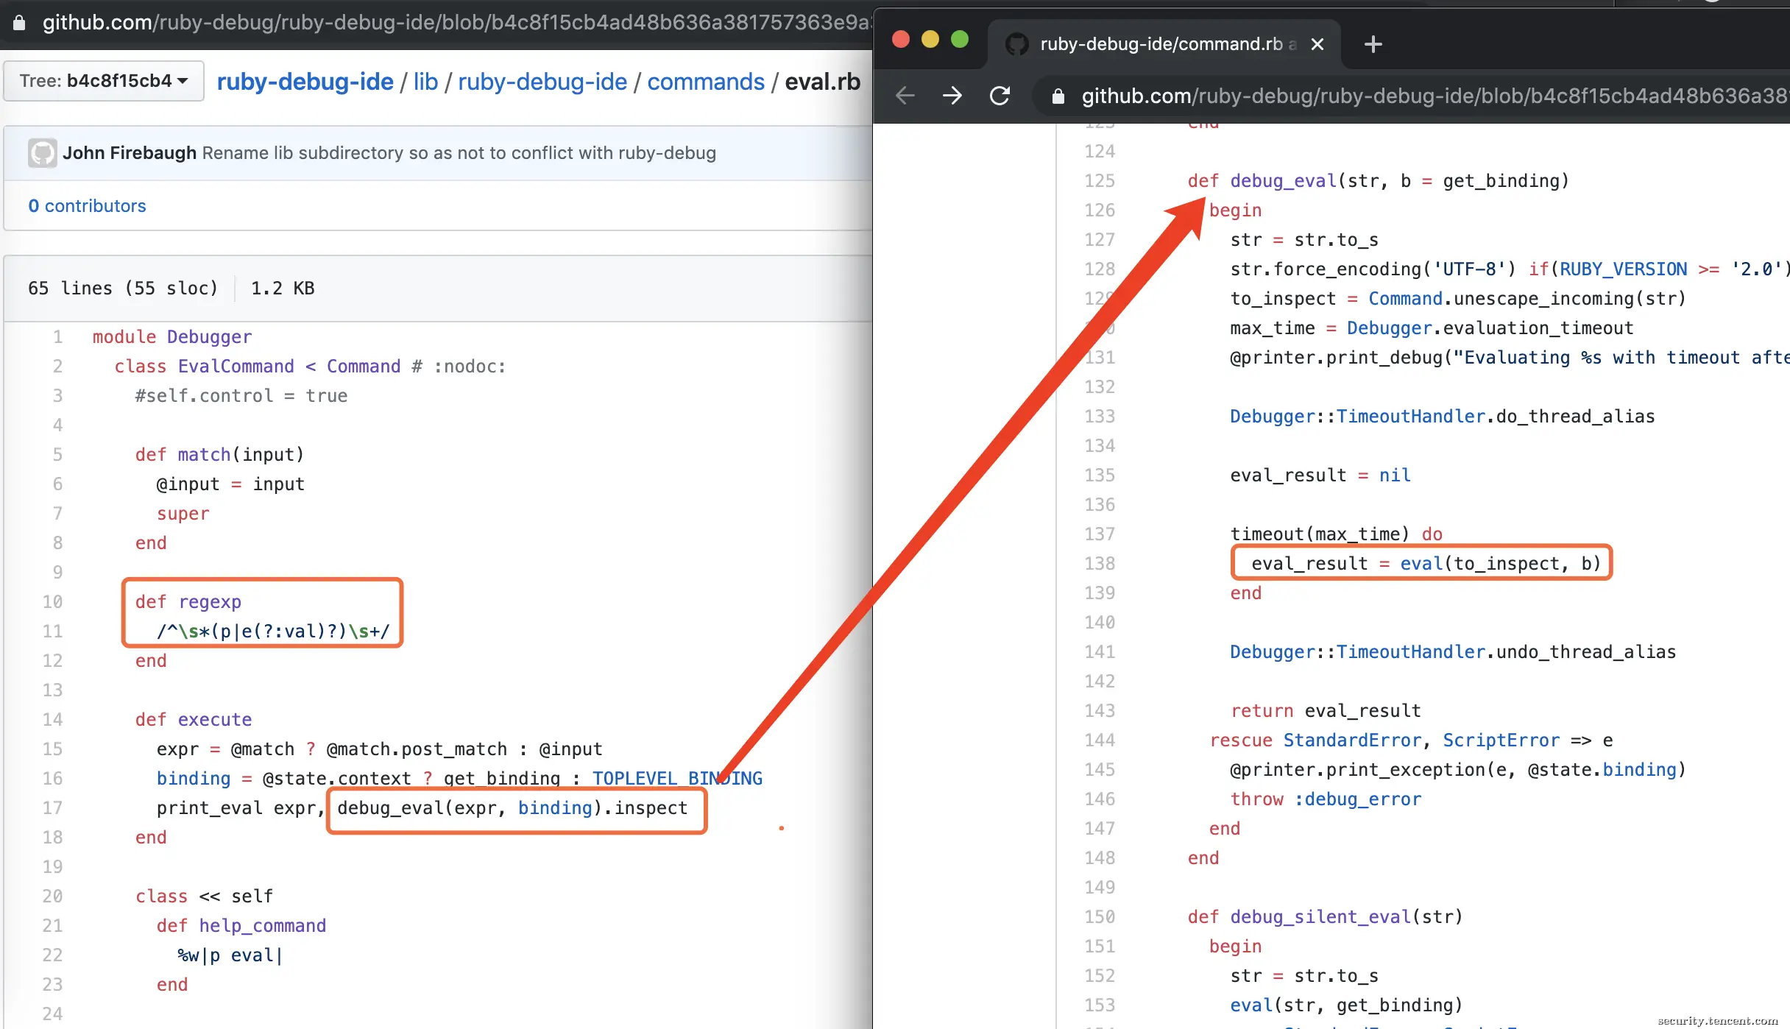Click 'eval_result = nil' code line
The image size is (1790, 1029).
tap(1320, 475)
